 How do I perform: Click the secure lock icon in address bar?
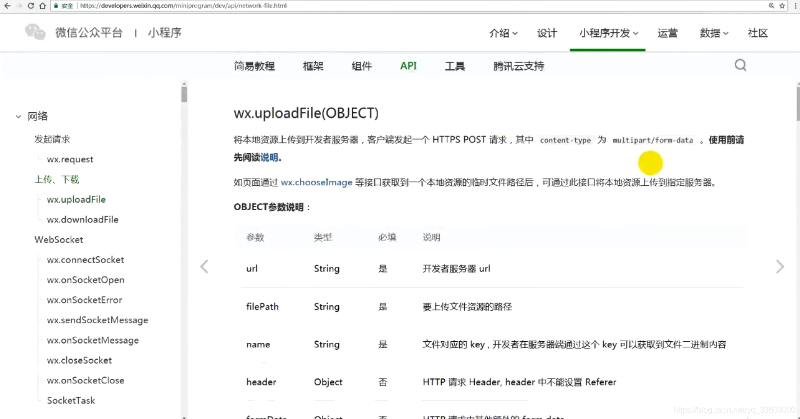point(56,6)
